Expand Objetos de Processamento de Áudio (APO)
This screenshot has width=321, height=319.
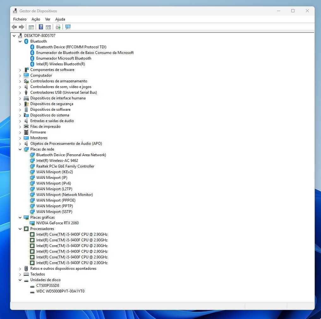pos(20,144)
